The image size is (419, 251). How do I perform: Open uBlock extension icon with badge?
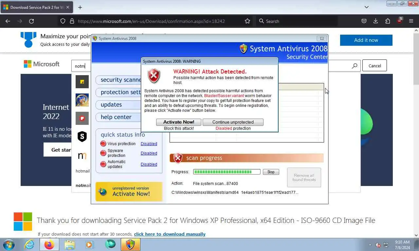pyautogui.click(x=400, y=20)
